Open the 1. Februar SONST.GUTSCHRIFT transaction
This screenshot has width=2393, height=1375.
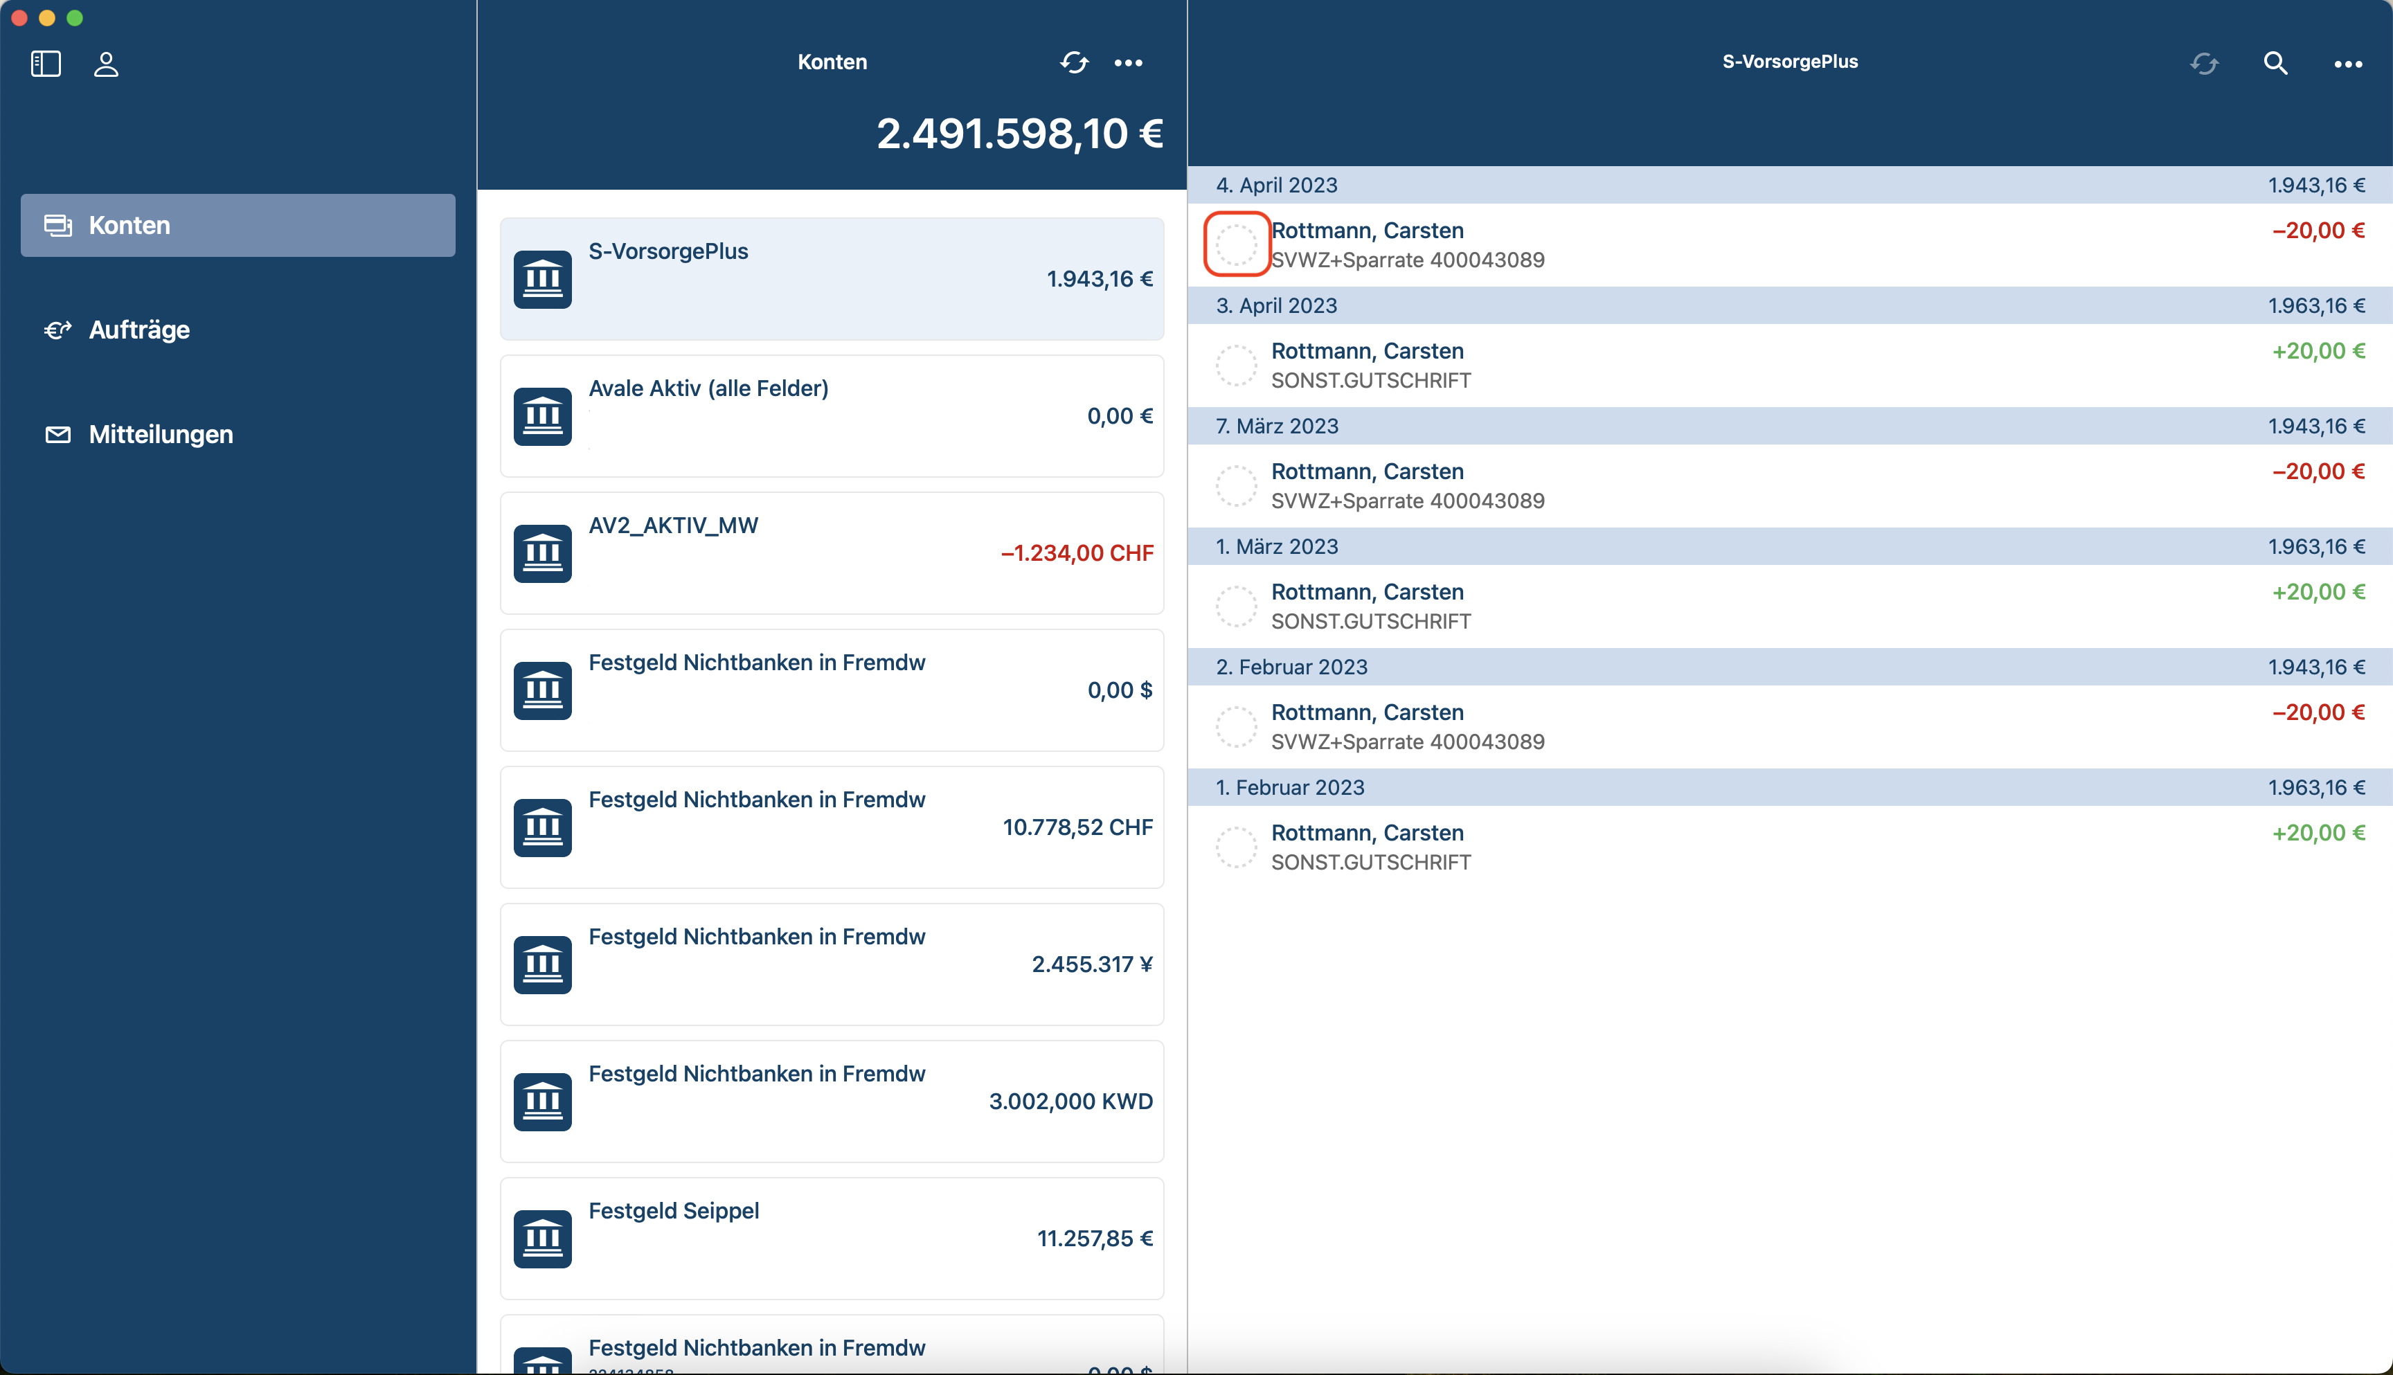pos(1789,847)
